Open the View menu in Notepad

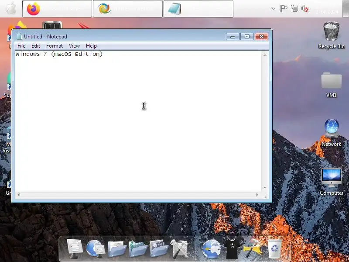[x=74, y=46]
